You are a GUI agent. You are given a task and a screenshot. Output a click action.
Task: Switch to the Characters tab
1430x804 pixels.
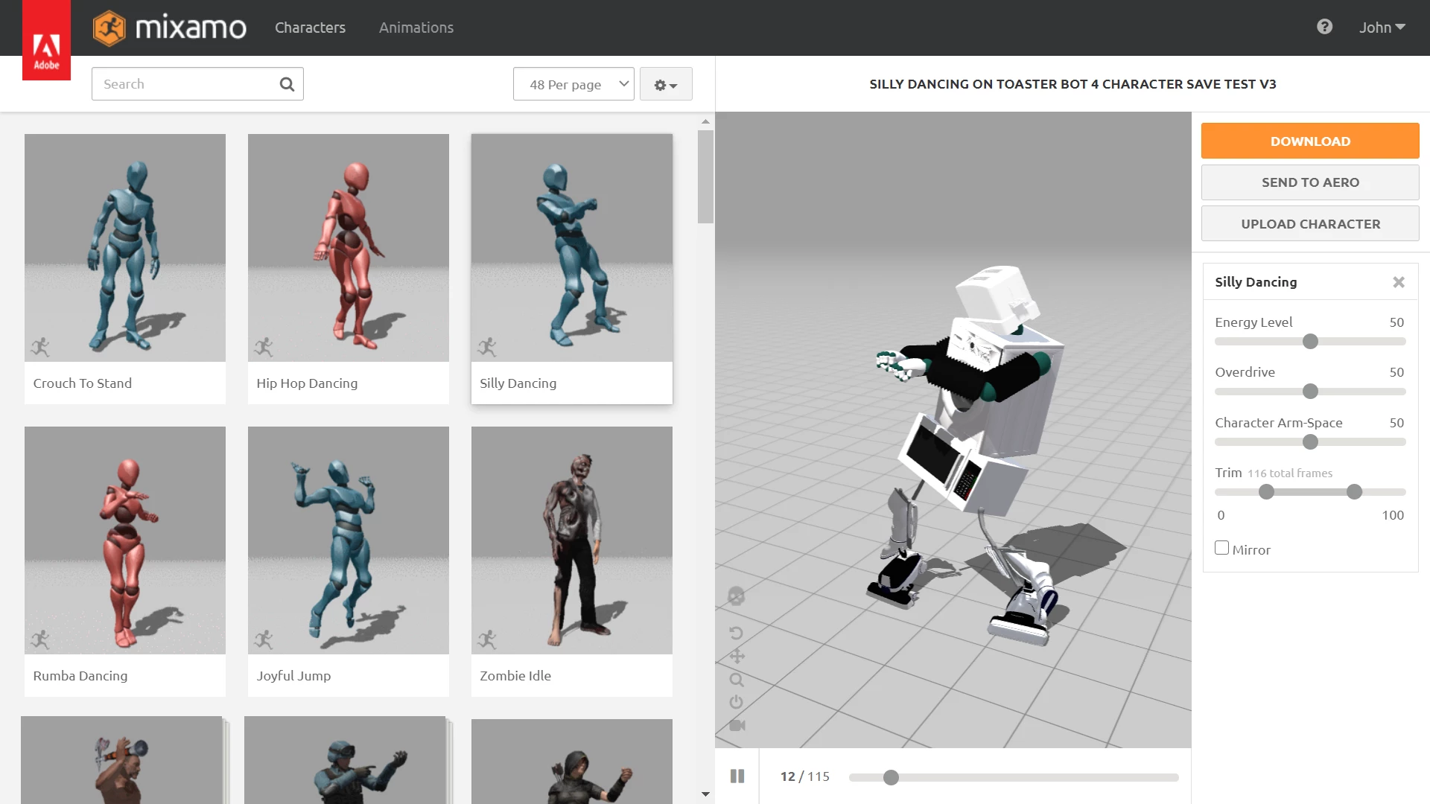(x=310, y=28)
